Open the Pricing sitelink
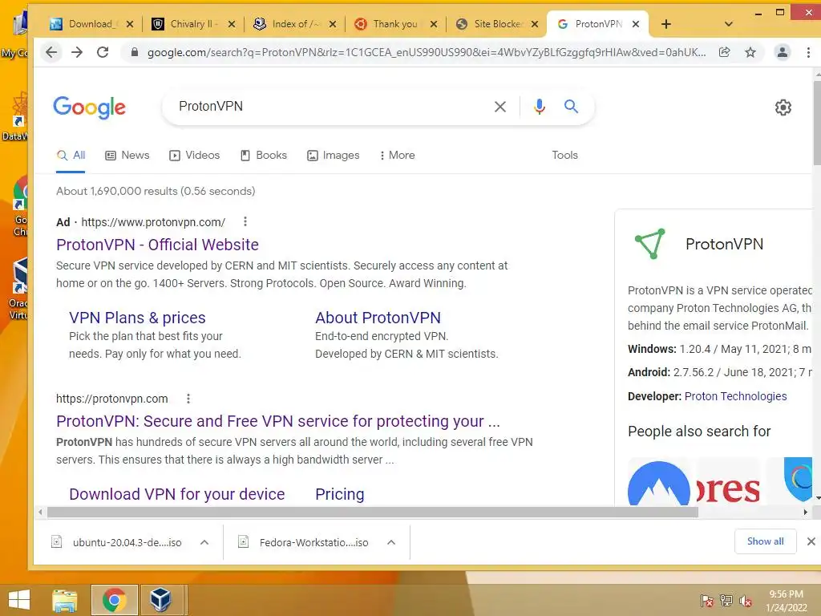821x616 pixels. 339,494
